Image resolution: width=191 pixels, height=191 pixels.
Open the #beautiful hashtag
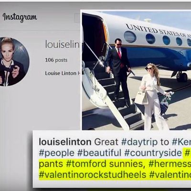(x=99, y=153)
